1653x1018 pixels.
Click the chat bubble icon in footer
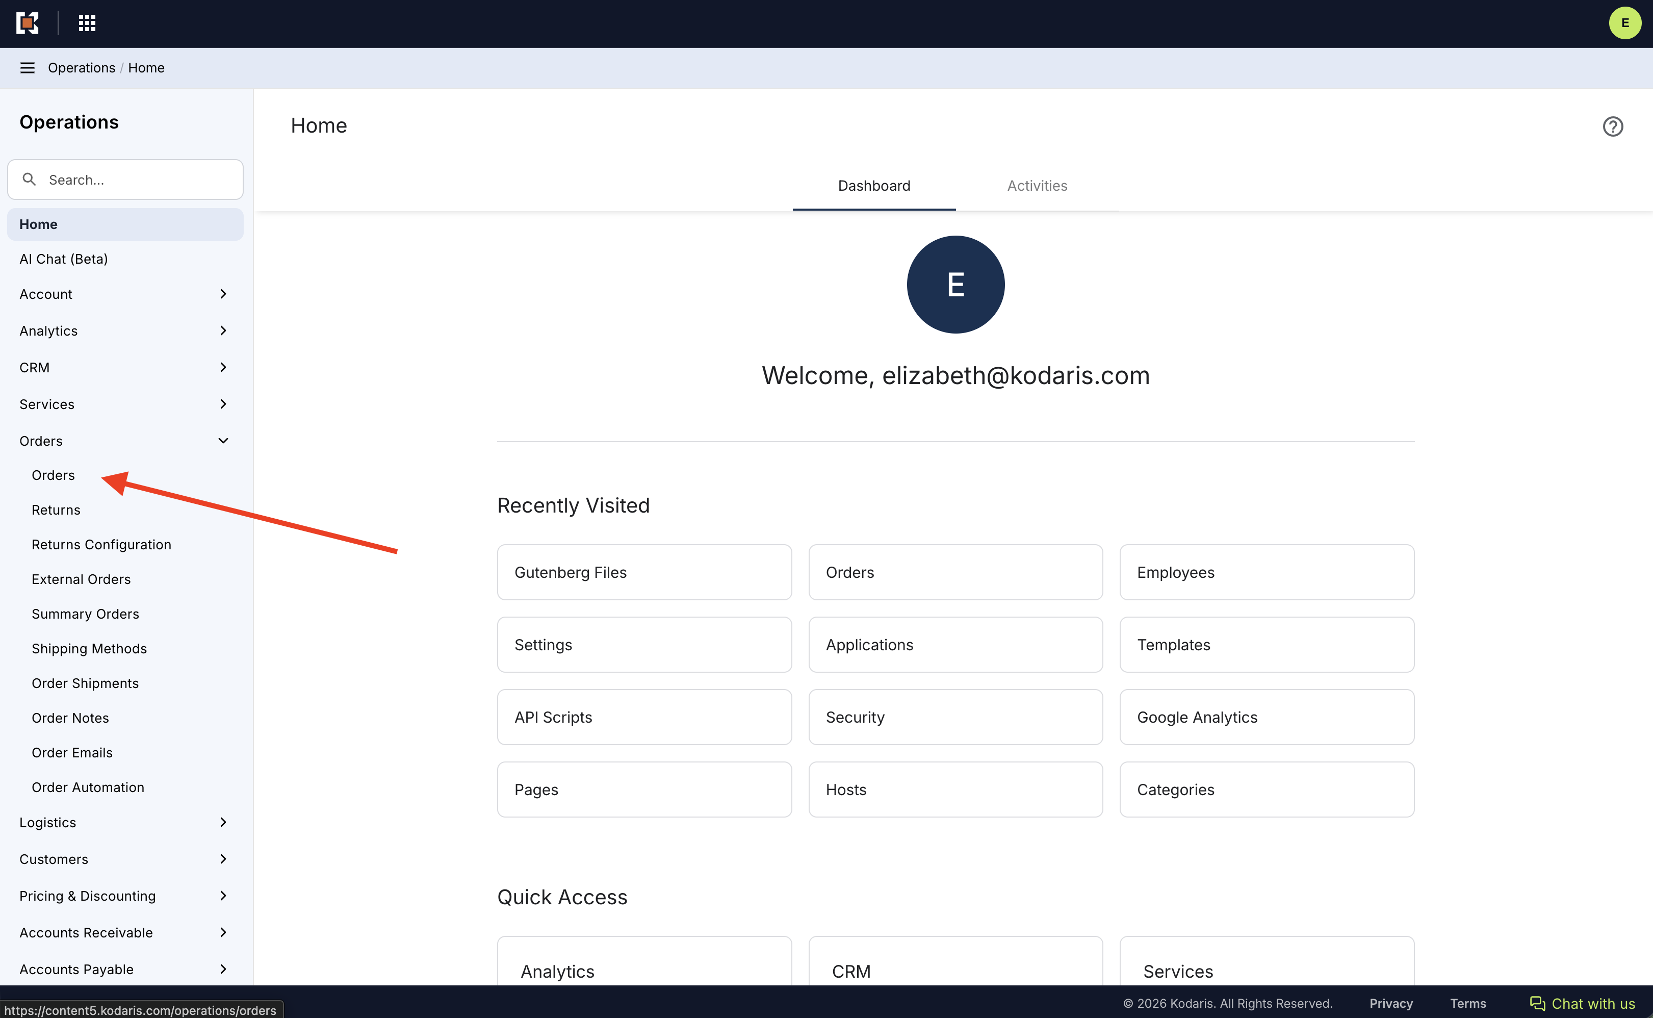1537,1004
